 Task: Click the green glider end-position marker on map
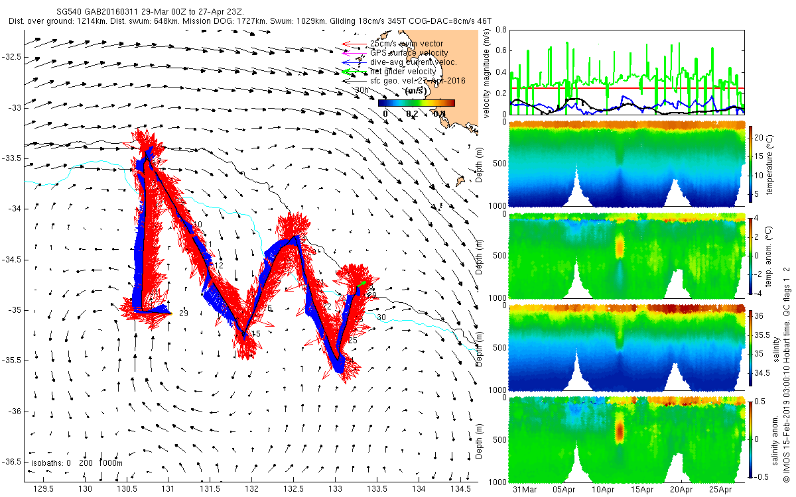click(x=363, y=284)
